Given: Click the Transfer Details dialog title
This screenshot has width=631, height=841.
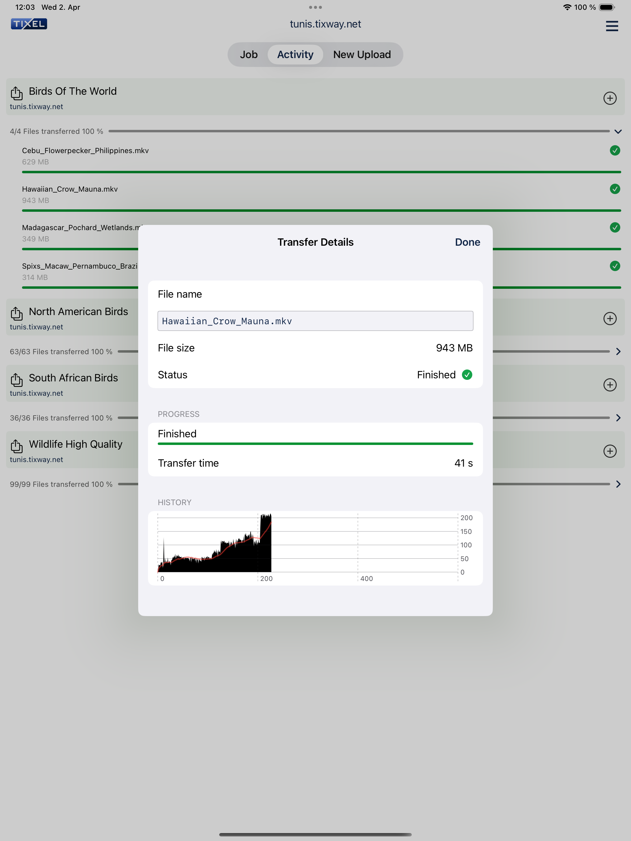Looking at the screenshot, I should (315, 242).
